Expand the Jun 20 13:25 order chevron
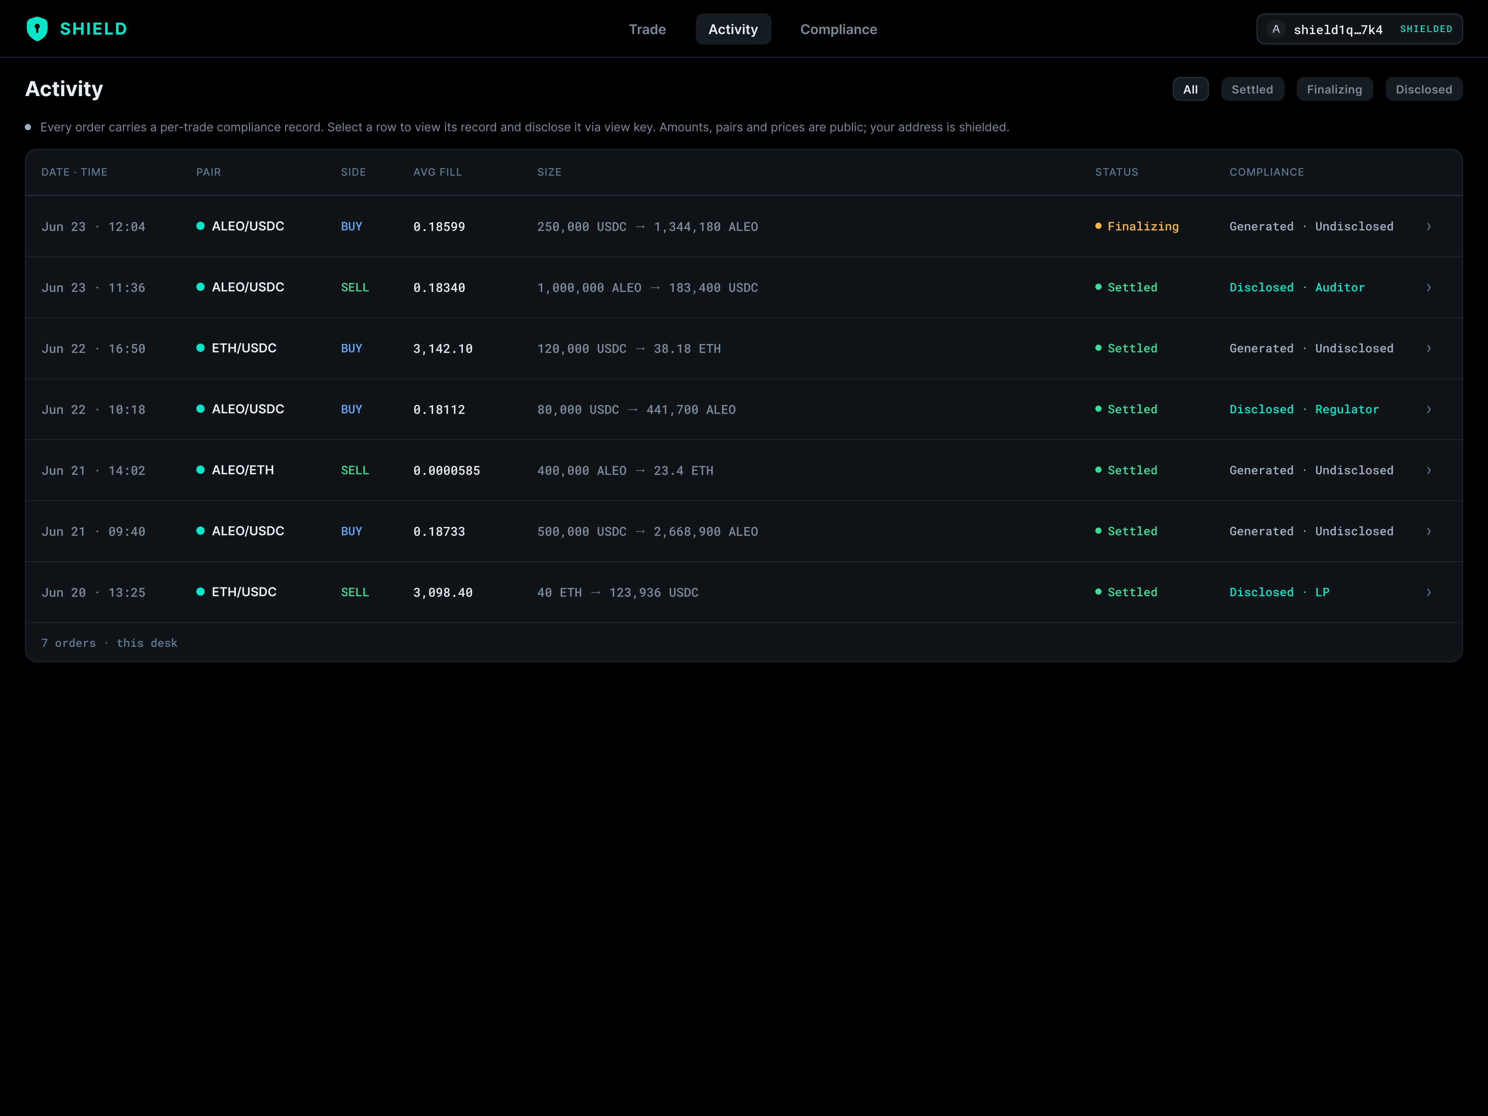 [1429, 592]
